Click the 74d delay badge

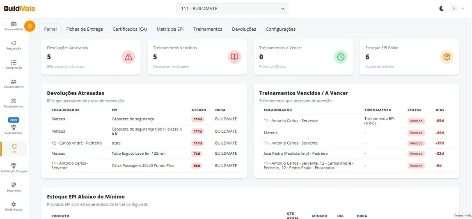(197, 154)
